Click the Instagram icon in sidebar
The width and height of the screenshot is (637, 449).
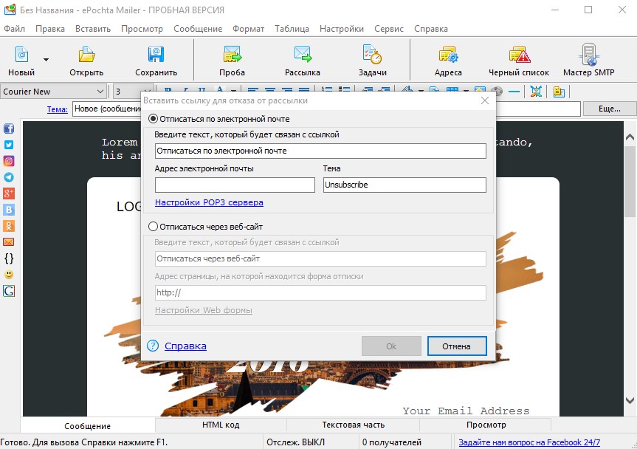9,161
